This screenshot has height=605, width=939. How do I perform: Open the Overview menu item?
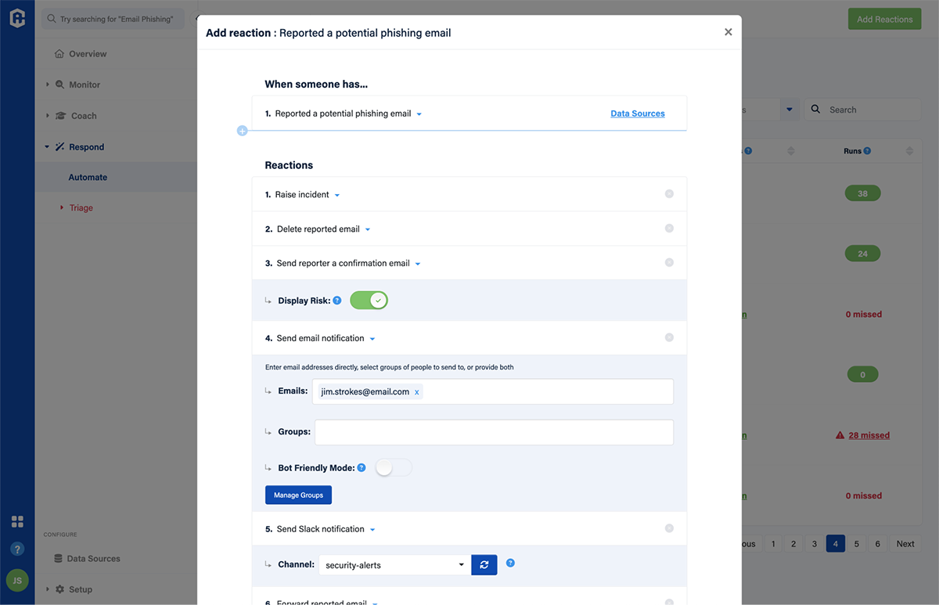[87, 54]
